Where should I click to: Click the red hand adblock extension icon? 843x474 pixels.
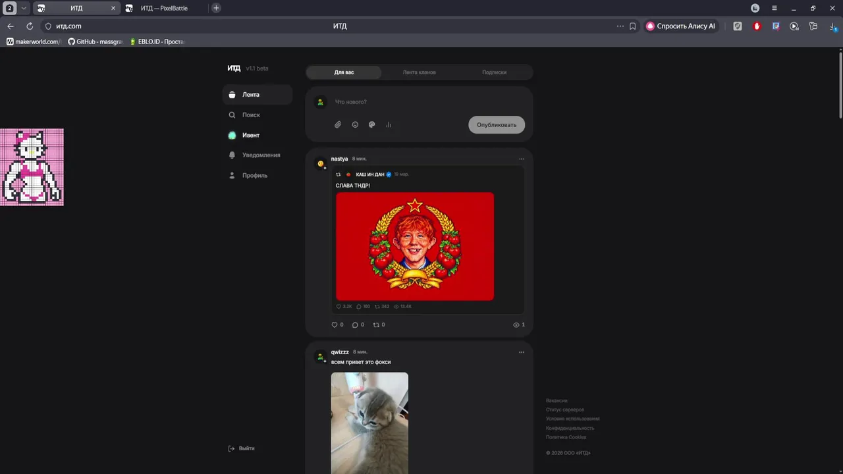pos(757,26)
